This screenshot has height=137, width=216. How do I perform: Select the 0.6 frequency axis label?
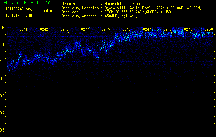click(3, 130)
